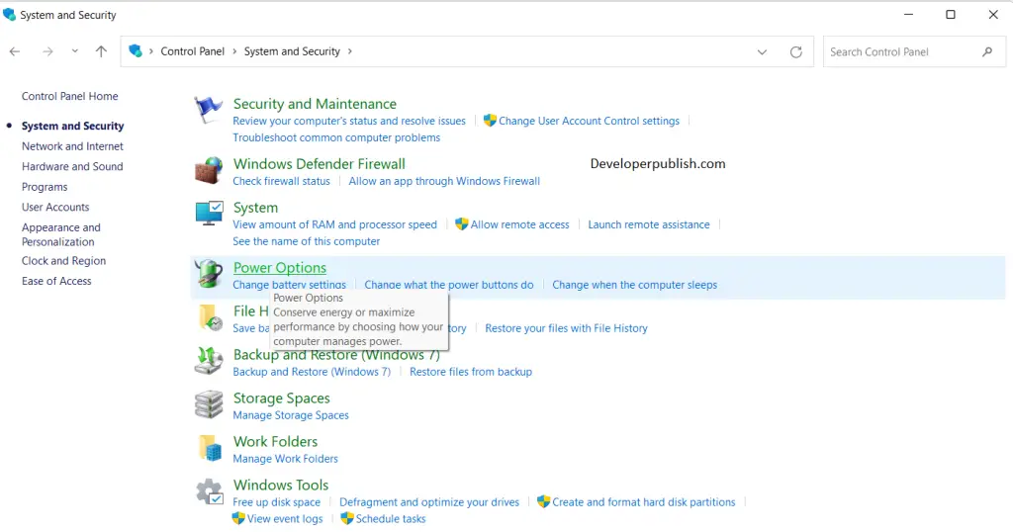Click Backup and Restore (Windows 7) sublink

[312, 372]
